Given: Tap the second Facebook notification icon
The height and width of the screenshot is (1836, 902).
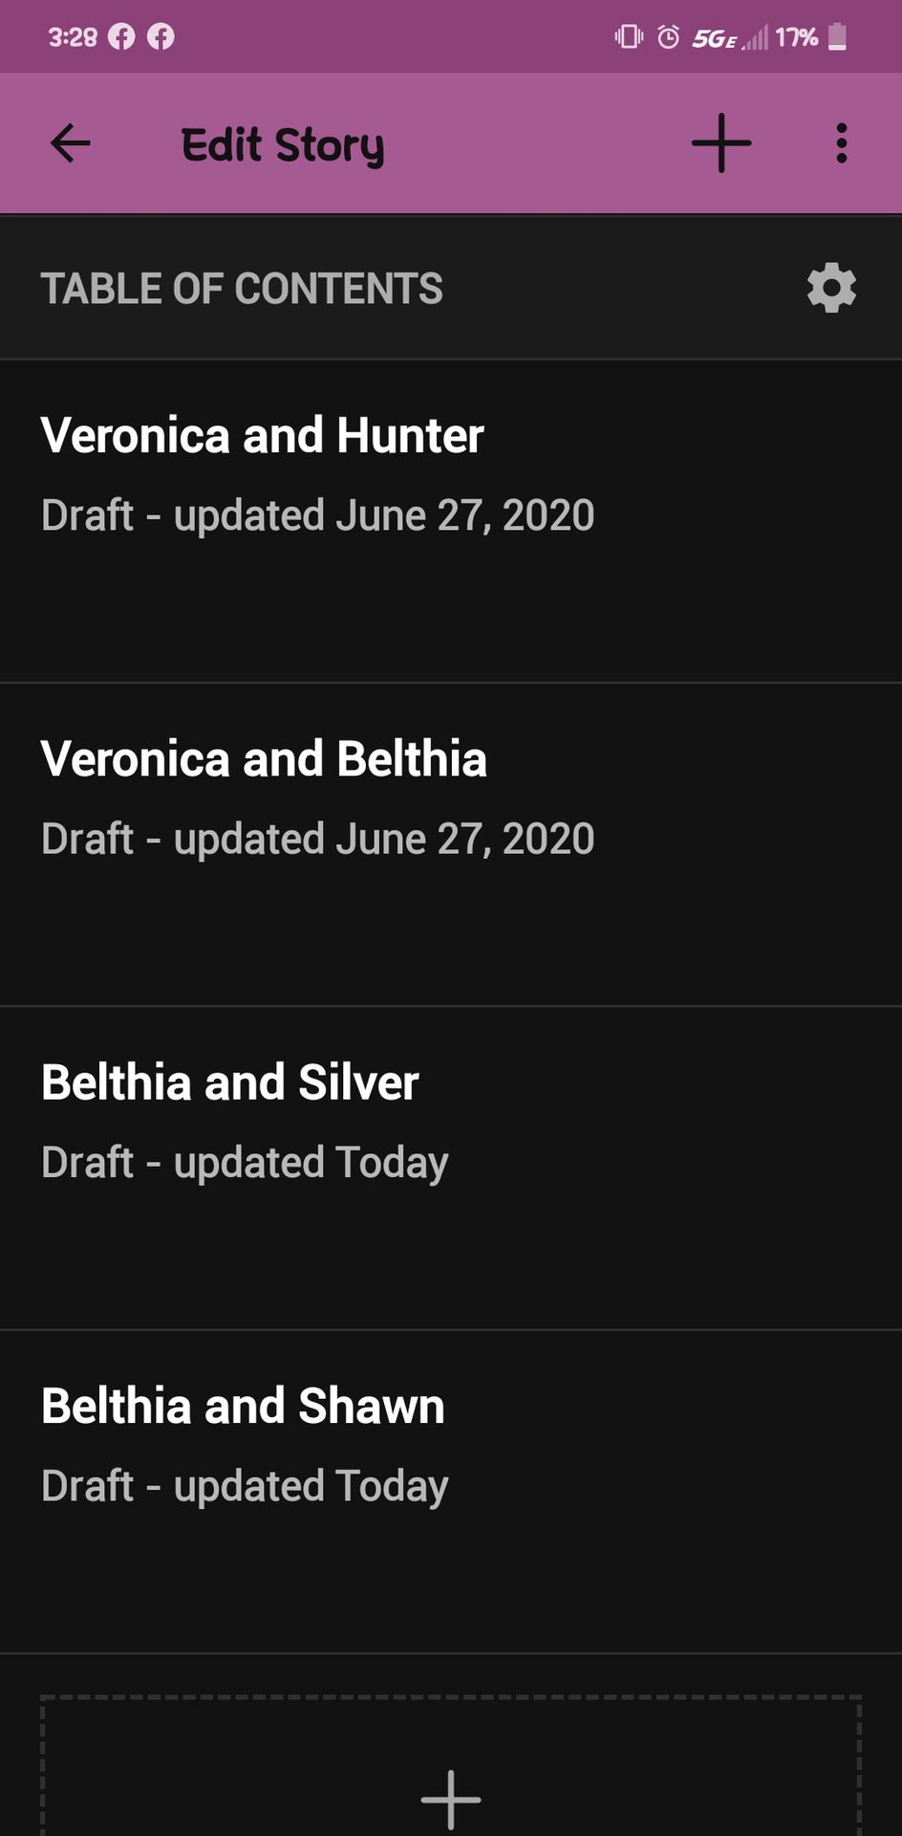Looking at the screenshot, I should click(x=161, y=36).
